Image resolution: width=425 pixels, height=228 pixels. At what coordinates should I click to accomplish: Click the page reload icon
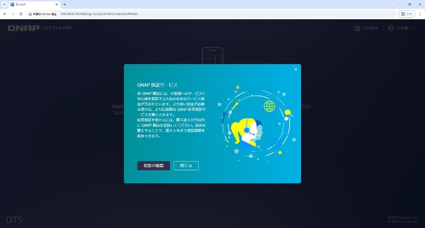(21, 13)
